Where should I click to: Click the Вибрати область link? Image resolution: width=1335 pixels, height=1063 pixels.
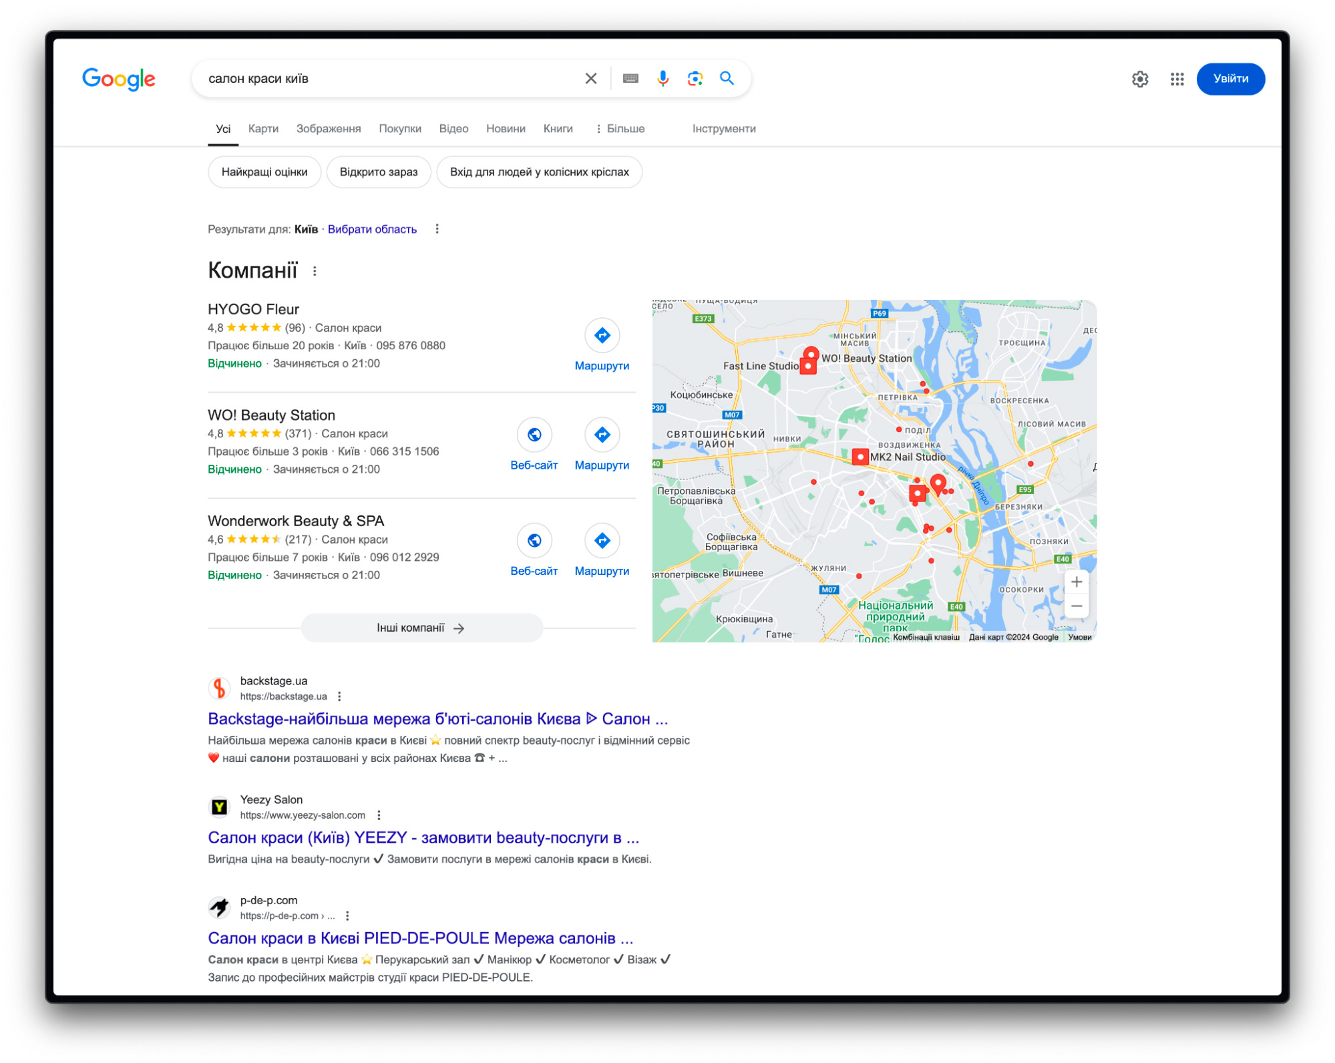click(372, 229)
